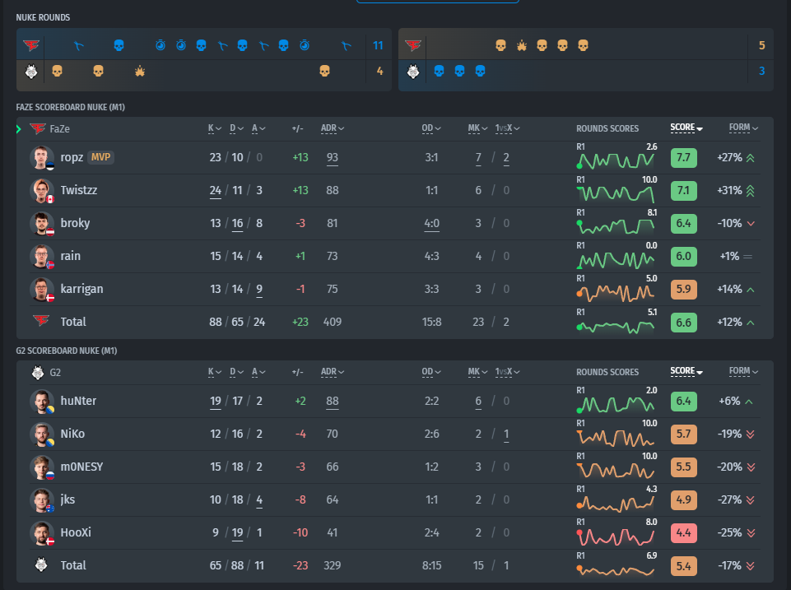The image size is (791, 590).
Task: Sort FaZe scoreboard by FORM column
Action: (x=743, y=128)
